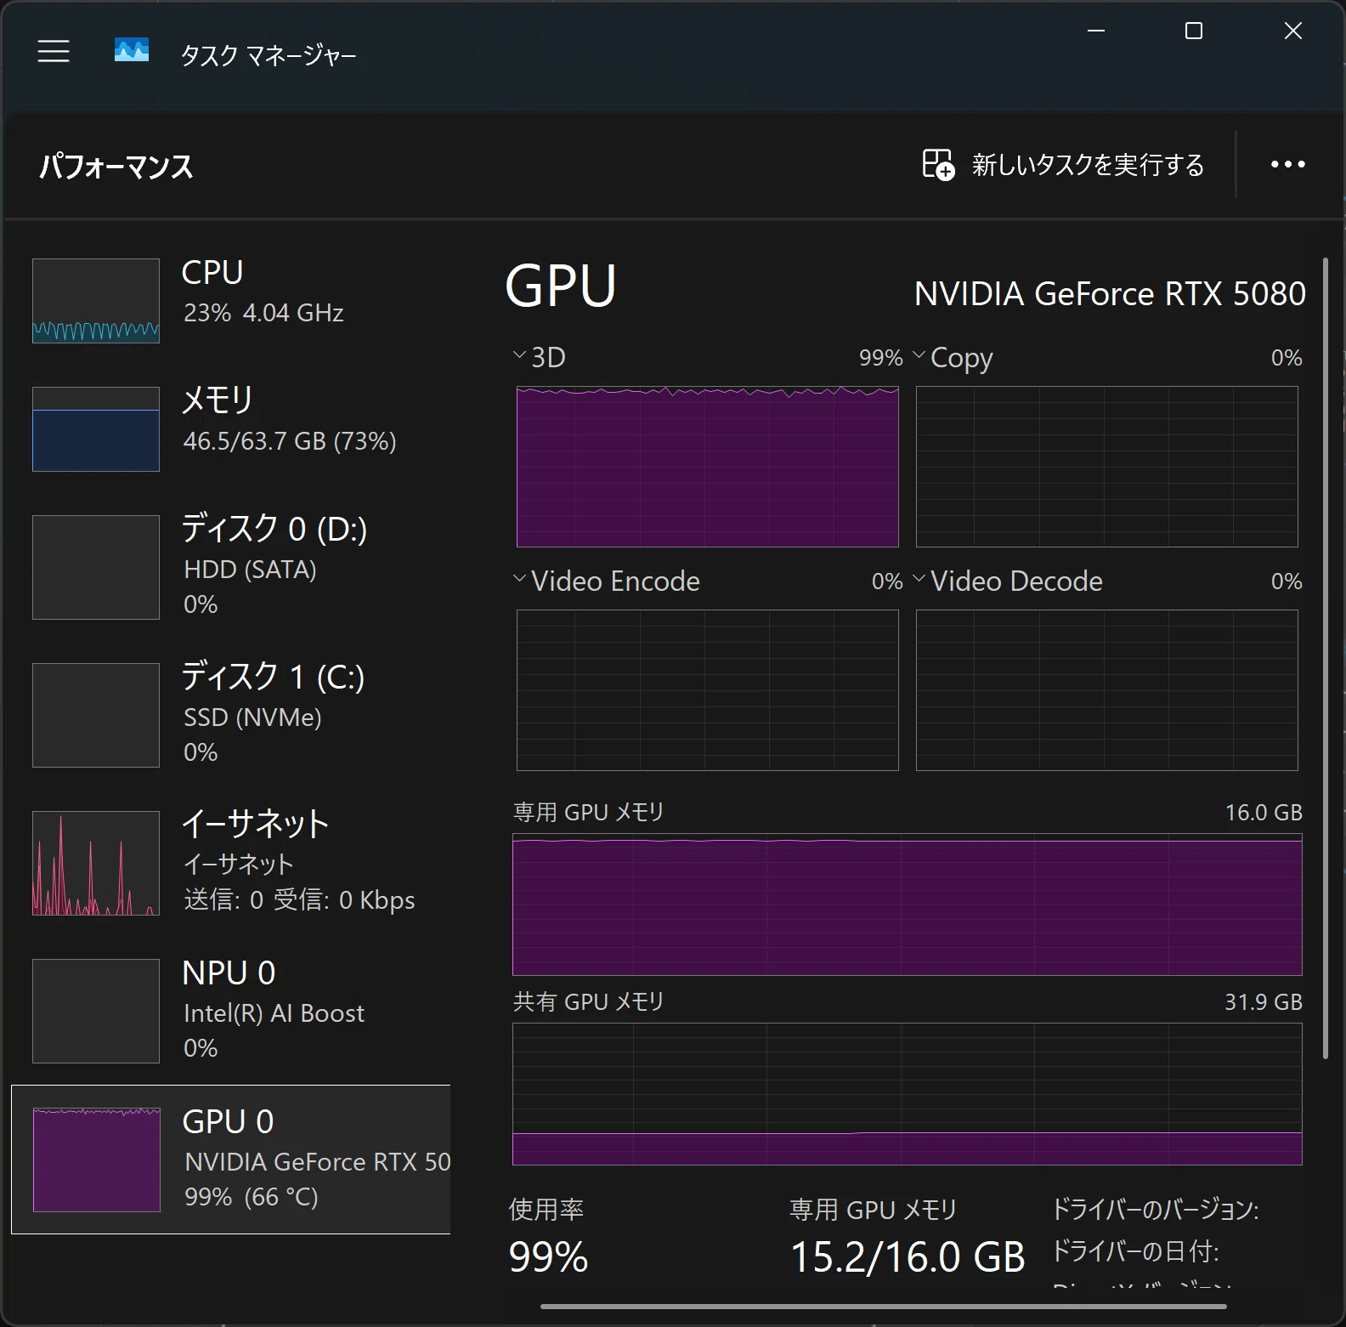This screenshot has width=1346, height=1327.
Task: Click the GPU 0 thumbnail graph
Action: [x=96, y=1160]
